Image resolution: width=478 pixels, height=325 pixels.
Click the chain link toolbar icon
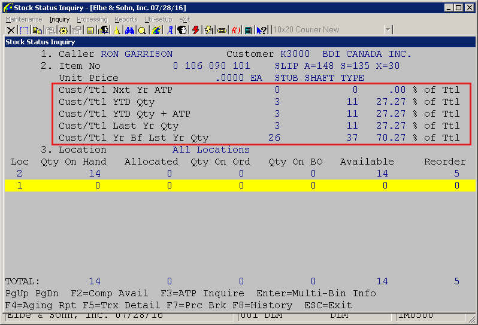[x=222, y=30]
